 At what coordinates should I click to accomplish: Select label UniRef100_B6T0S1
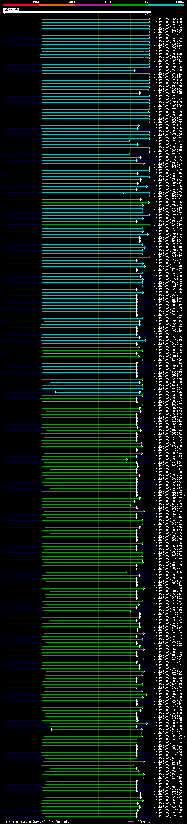point(168,74)
